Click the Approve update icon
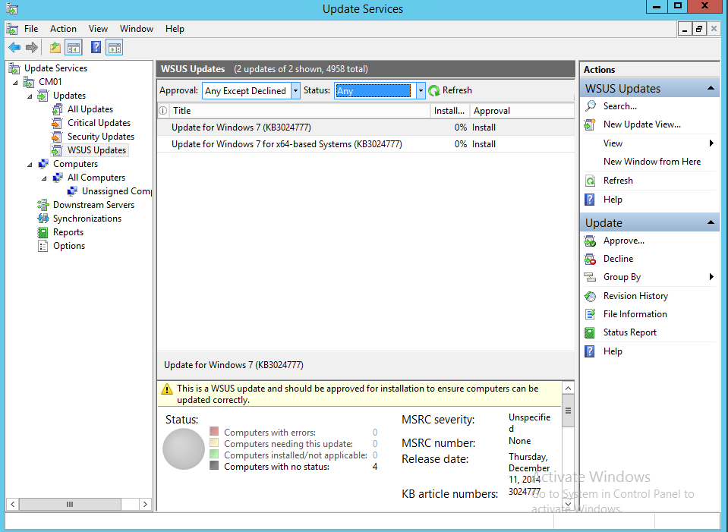The height and width of the screenshot is (532, 728). [590, 241]
